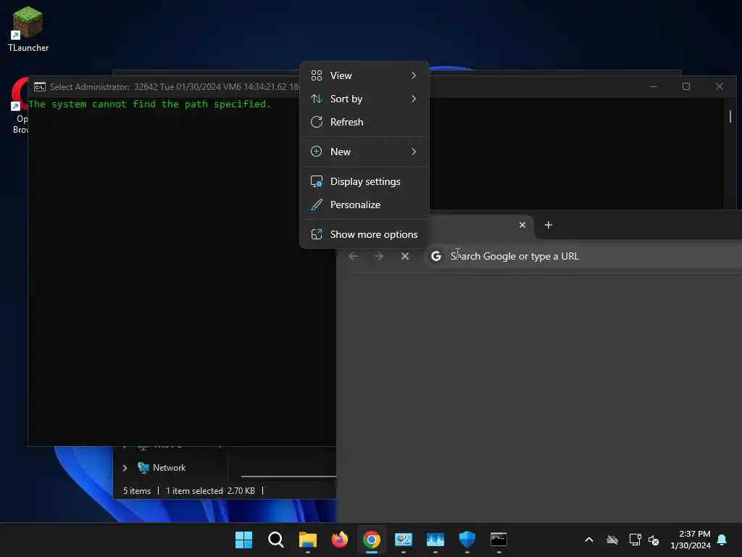
Task: Expand the New submenu arrow
Action: tap(414, 152)
